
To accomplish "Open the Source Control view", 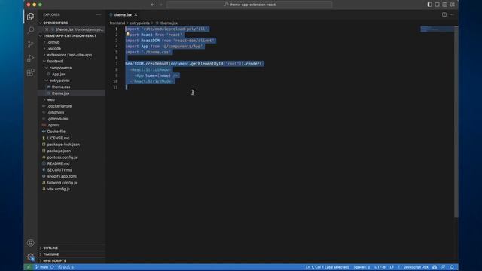I will click(30, 44).
